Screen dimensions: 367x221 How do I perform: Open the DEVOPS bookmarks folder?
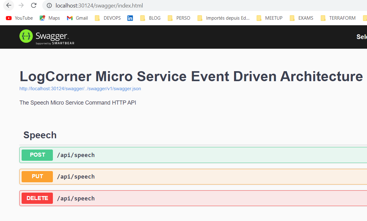click(108, 18)
